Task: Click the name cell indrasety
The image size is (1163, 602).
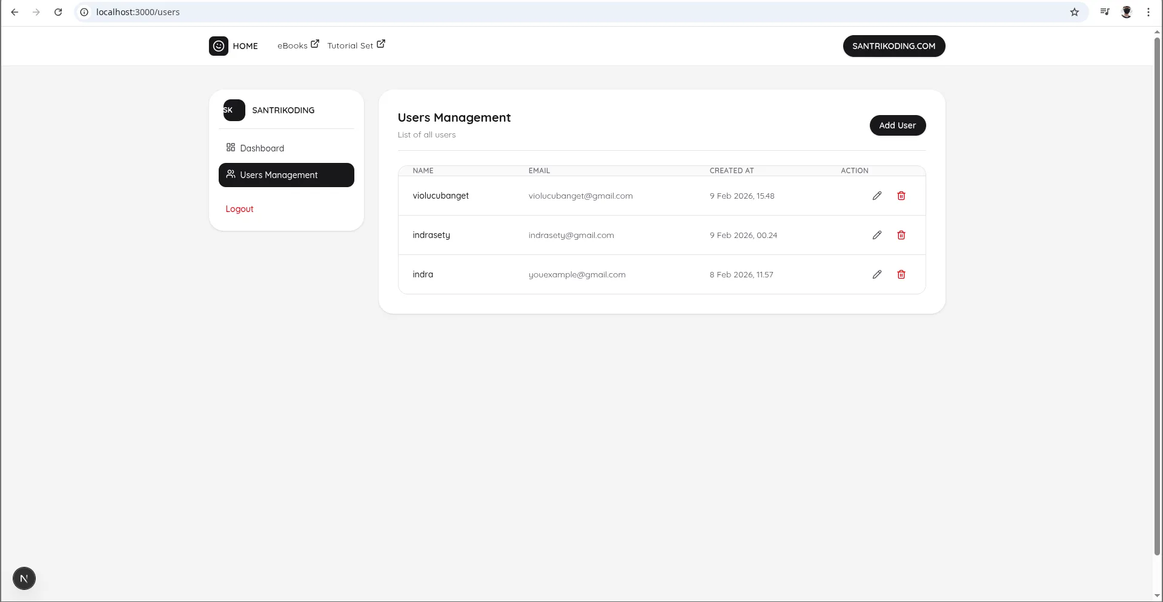Action: coord(431,235)
